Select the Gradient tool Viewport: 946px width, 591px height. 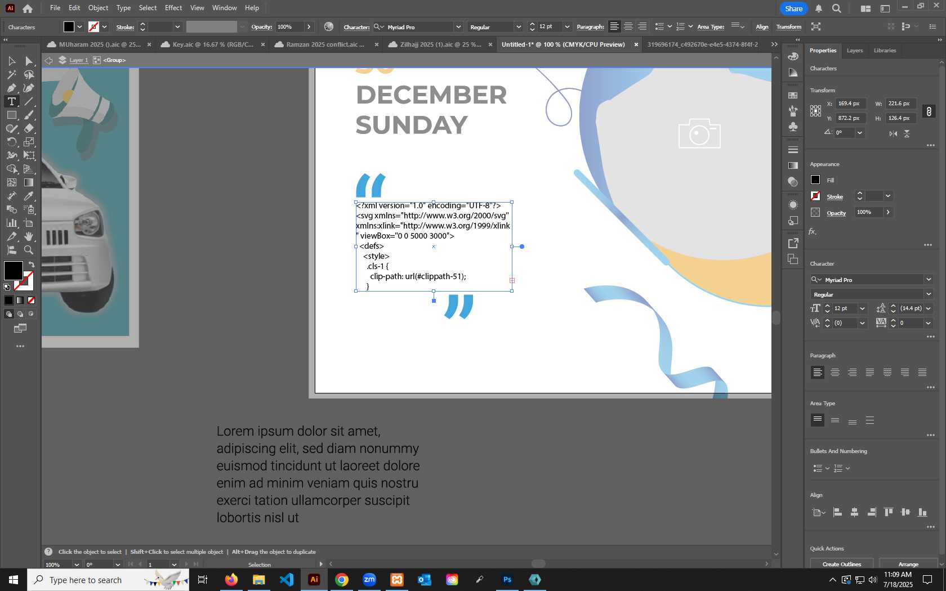coord(29,182)
